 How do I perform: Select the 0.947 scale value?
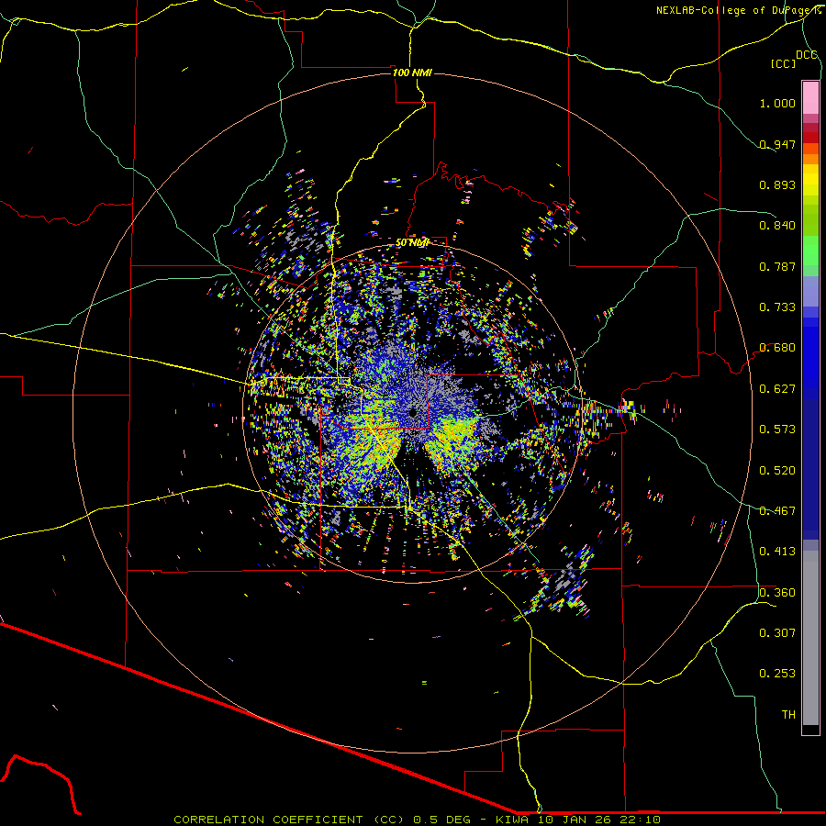[x=777, y=144]
